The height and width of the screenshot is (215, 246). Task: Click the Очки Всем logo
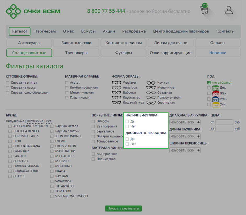pyautogui.click(x=33, y=11)
